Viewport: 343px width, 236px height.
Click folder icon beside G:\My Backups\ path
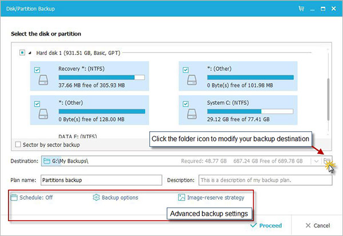point(47,161)
